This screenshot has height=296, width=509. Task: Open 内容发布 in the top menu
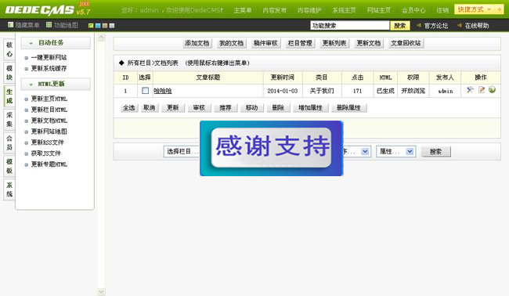(x=275, y=10)
